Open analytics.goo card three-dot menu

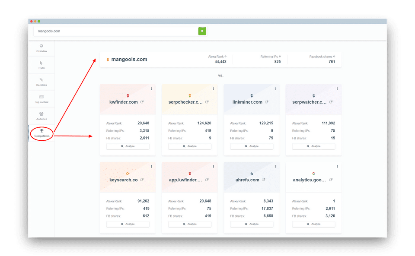[x=337, y=167]
